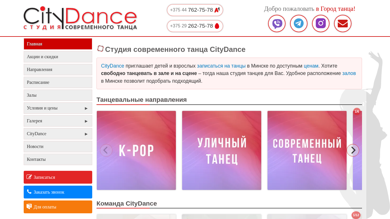This screenshot has height=219, width=390.
Task: Call the +375 29 262-75-78 number
Action: pyautogui.click(x=195, y=26)
